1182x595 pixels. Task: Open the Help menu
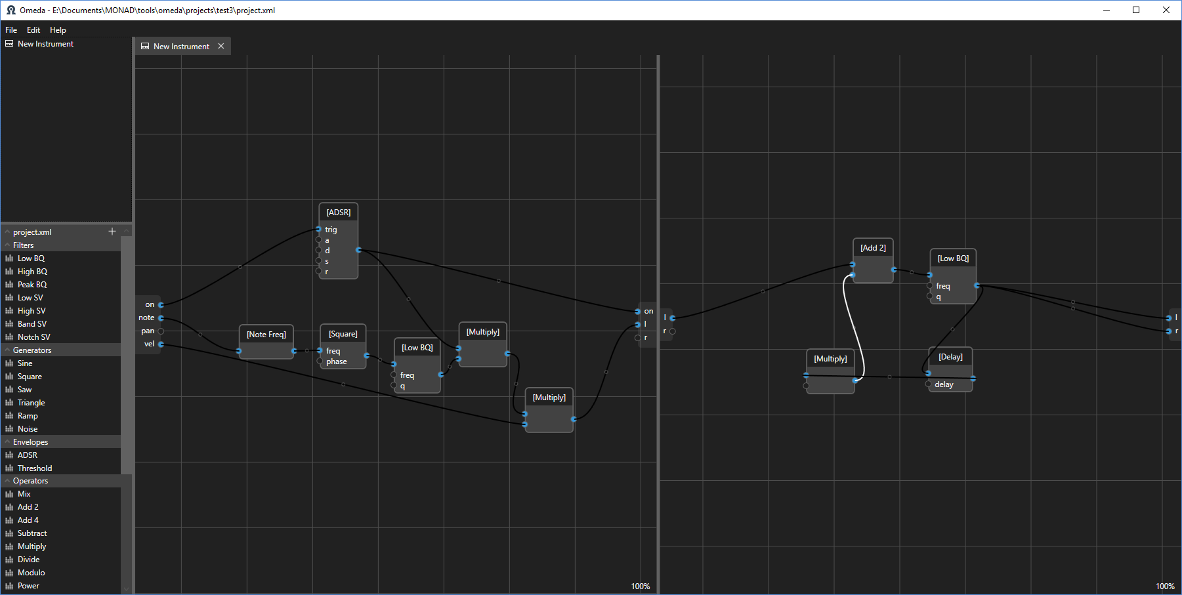pyautogui.click(x=58, y=30)
